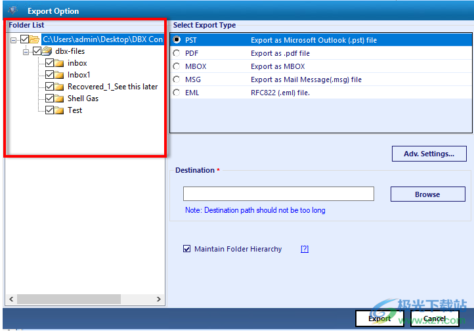The width and height of the screenshot is (474, 331).
Task: Uncheck the dbx-files checkbox
Action: tap(37, 51)
